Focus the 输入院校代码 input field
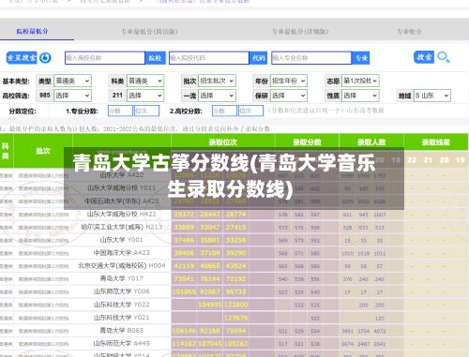Screen dimensions: 469x357 pyautogui.click(x=209, y=58)
